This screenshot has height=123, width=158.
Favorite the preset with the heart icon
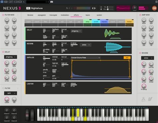[75, 8]
